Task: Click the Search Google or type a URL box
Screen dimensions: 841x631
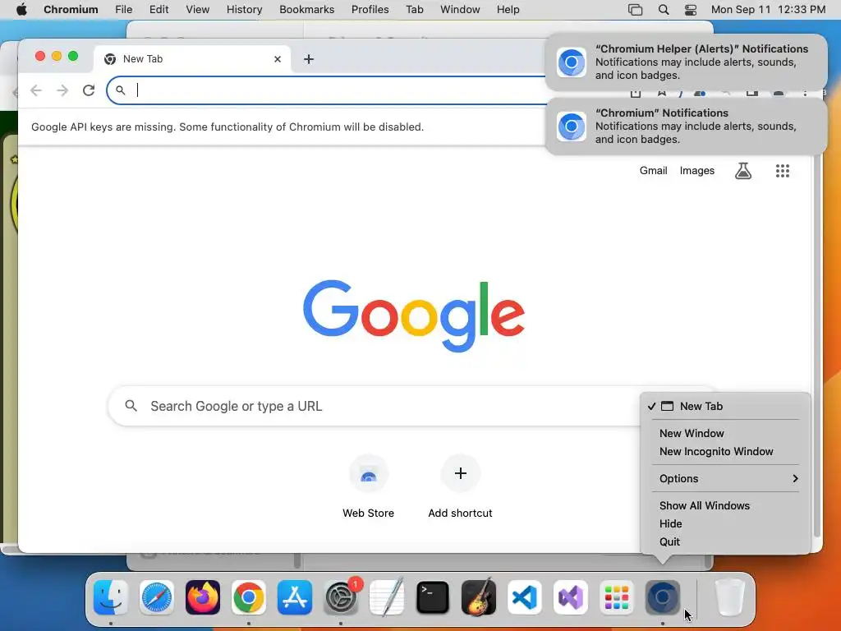Action: (x=375, y=406)
